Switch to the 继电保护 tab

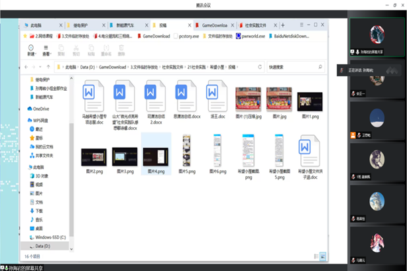click(83, 25)
